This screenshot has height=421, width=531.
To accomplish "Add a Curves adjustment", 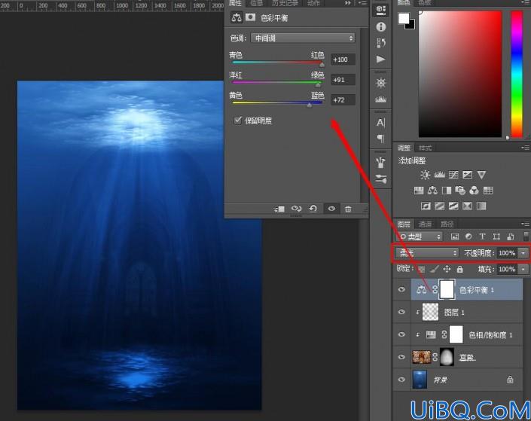I will [453, 175].
